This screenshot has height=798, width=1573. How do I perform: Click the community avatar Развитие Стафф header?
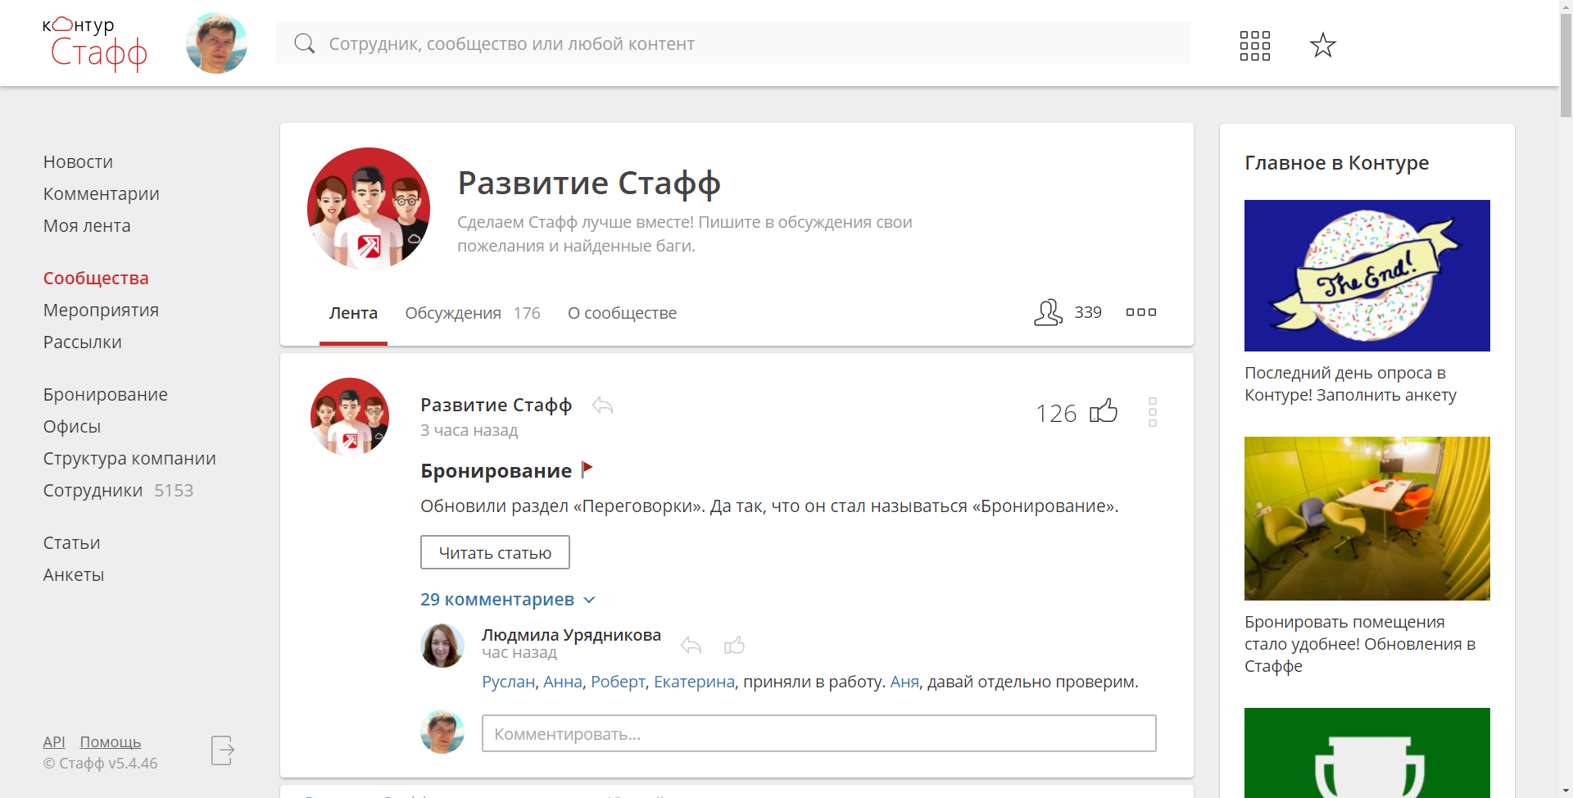click(369, 209)
